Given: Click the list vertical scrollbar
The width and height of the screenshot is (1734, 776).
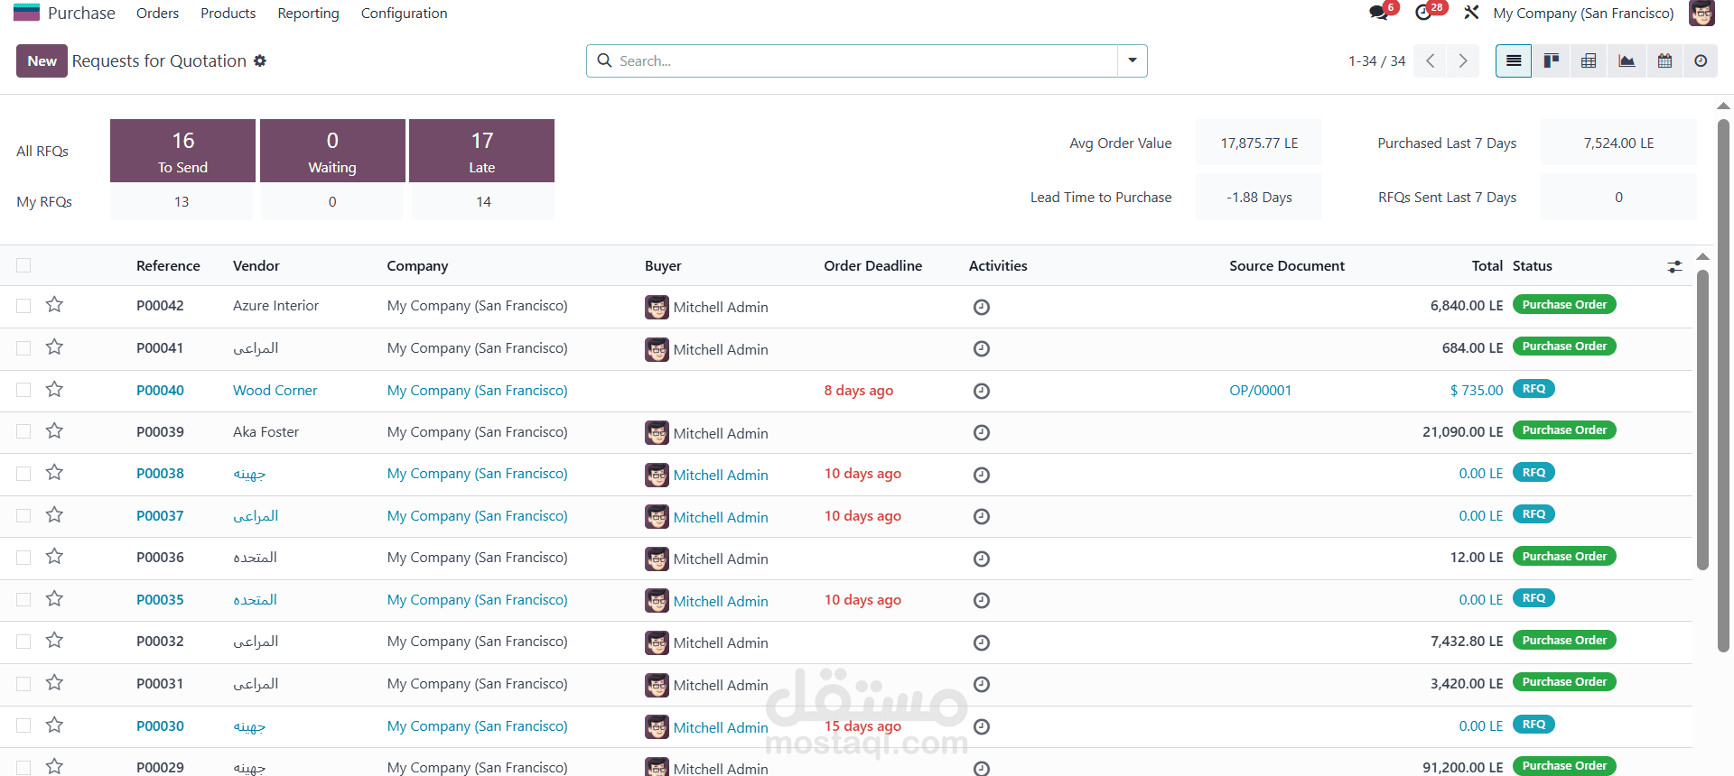Looking at the screenshot, I should click(x=1702, y=420).
